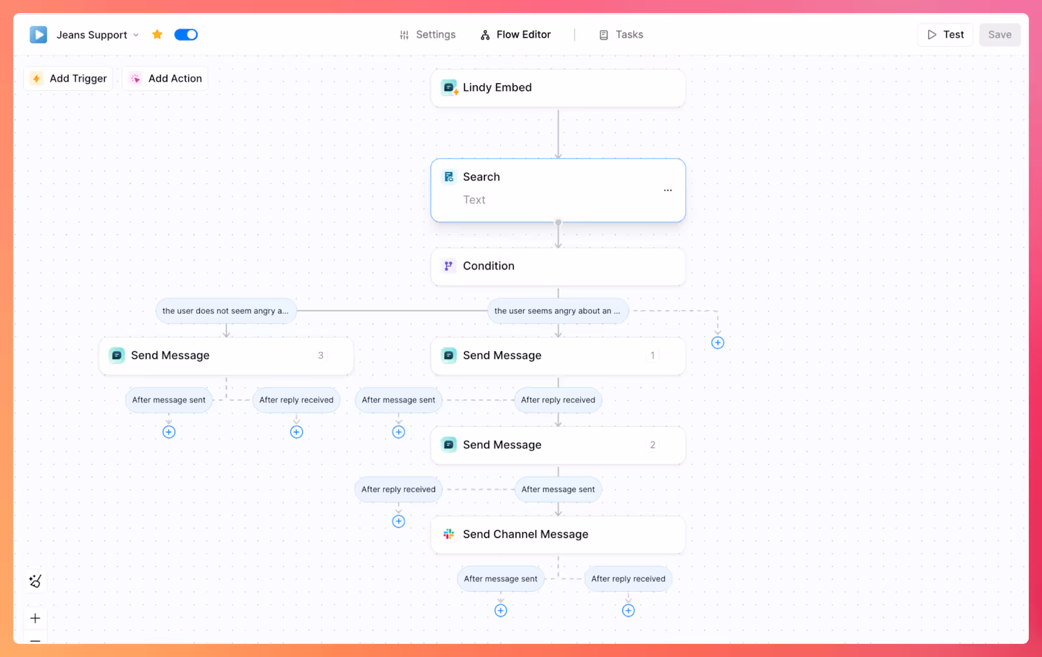1042x657 pixels.
Task: Open the Settings tab
Action: click(427, 35)
